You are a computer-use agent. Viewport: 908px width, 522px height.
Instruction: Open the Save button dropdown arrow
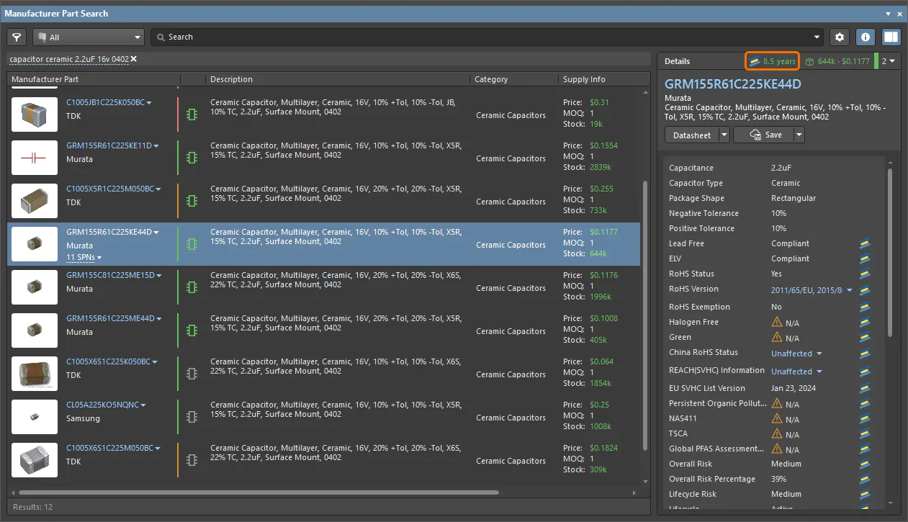(799, 135)
